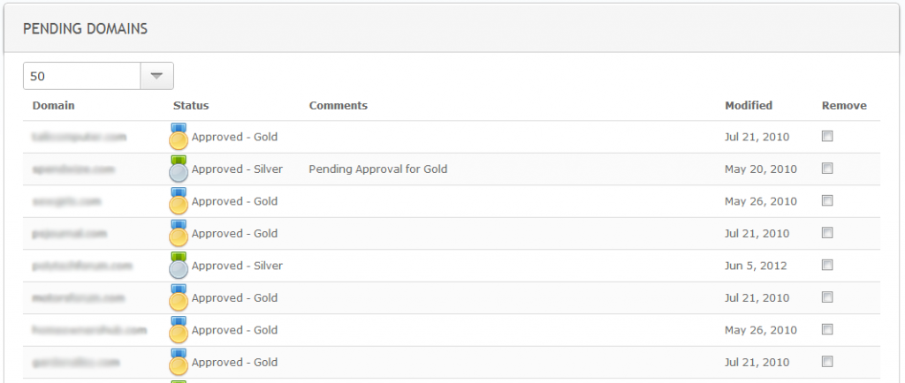Screen dimensions: 905x383
Task: Click the Comments column header
Action: tap(338, 106)
